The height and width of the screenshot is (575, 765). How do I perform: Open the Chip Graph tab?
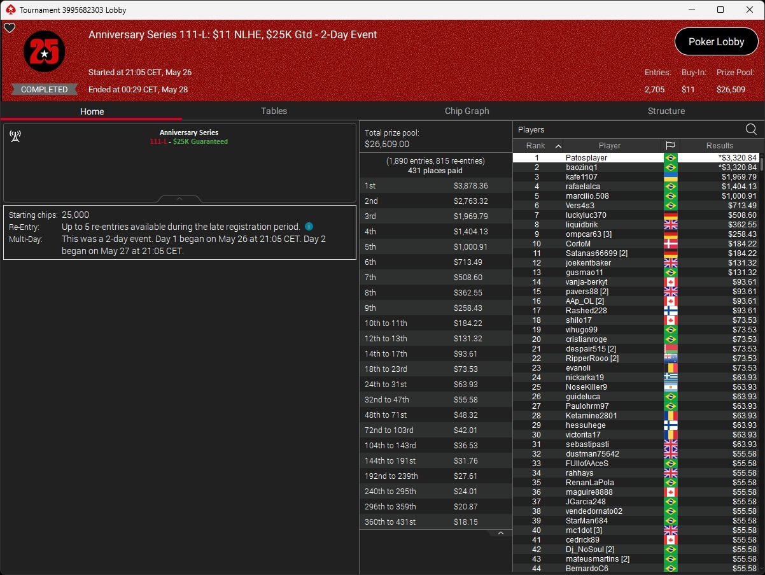coord(467,111)
